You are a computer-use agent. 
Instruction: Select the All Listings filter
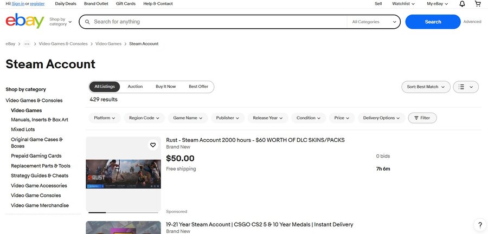pyautogui.click(x=105, y=87)
